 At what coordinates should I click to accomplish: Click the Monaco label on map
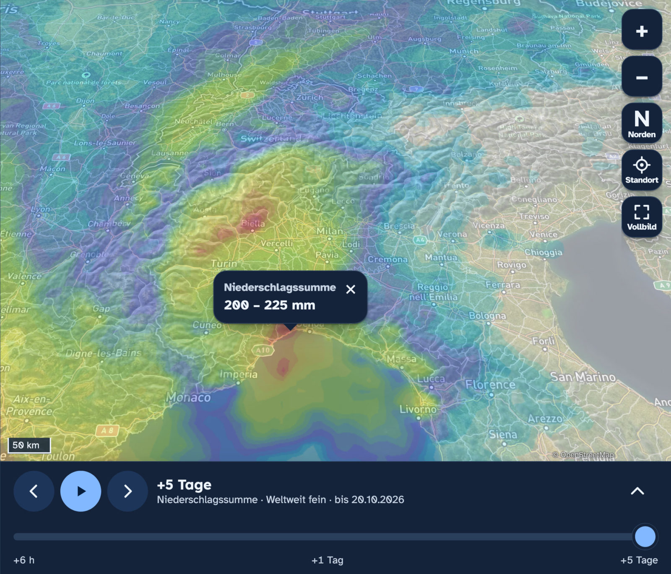coord(188,397)
